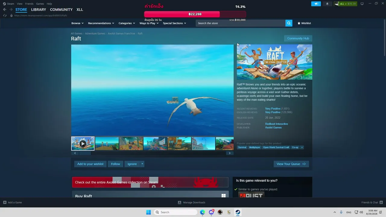This screenshot has width=386, height=217.
Task: Open the View menu
Action: pos(20,4)
